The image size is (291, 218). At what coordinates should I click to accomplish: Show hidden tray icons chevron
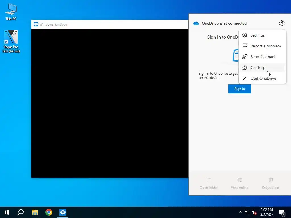pyautogui.click(x=240, y=212)
